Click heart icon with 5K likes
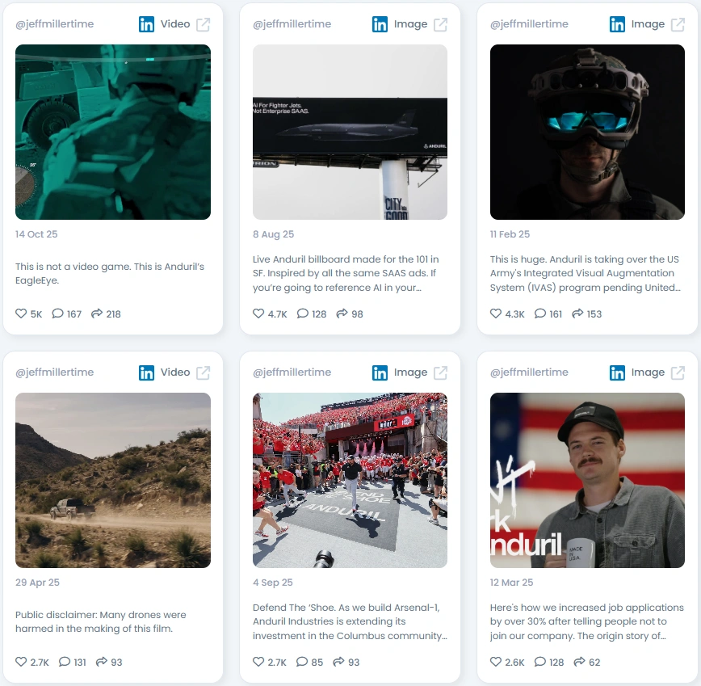 pyautogui.click(x=21, y=314)
